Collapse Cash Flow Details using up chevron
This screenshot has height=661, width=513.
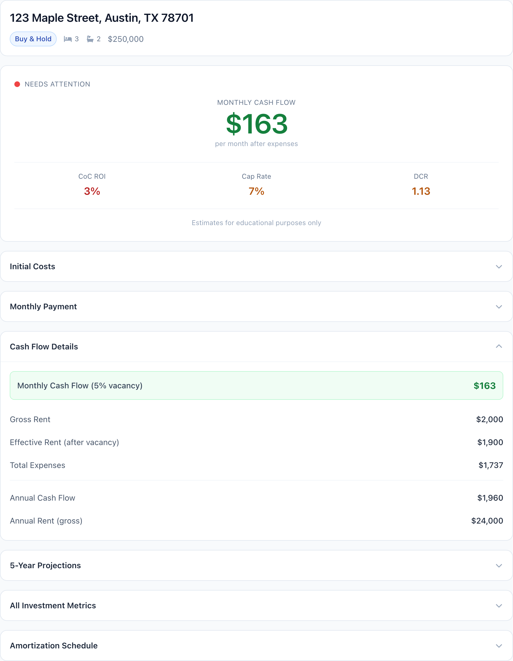tap(499, 347)
